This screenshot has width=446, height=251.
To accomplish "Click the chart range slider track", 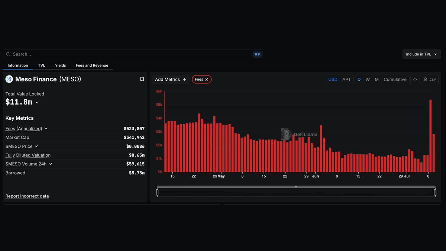I will (296, 193).
